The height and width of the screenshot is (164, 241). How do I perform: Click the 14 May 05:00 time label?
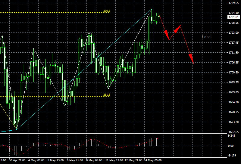point(153,160)
